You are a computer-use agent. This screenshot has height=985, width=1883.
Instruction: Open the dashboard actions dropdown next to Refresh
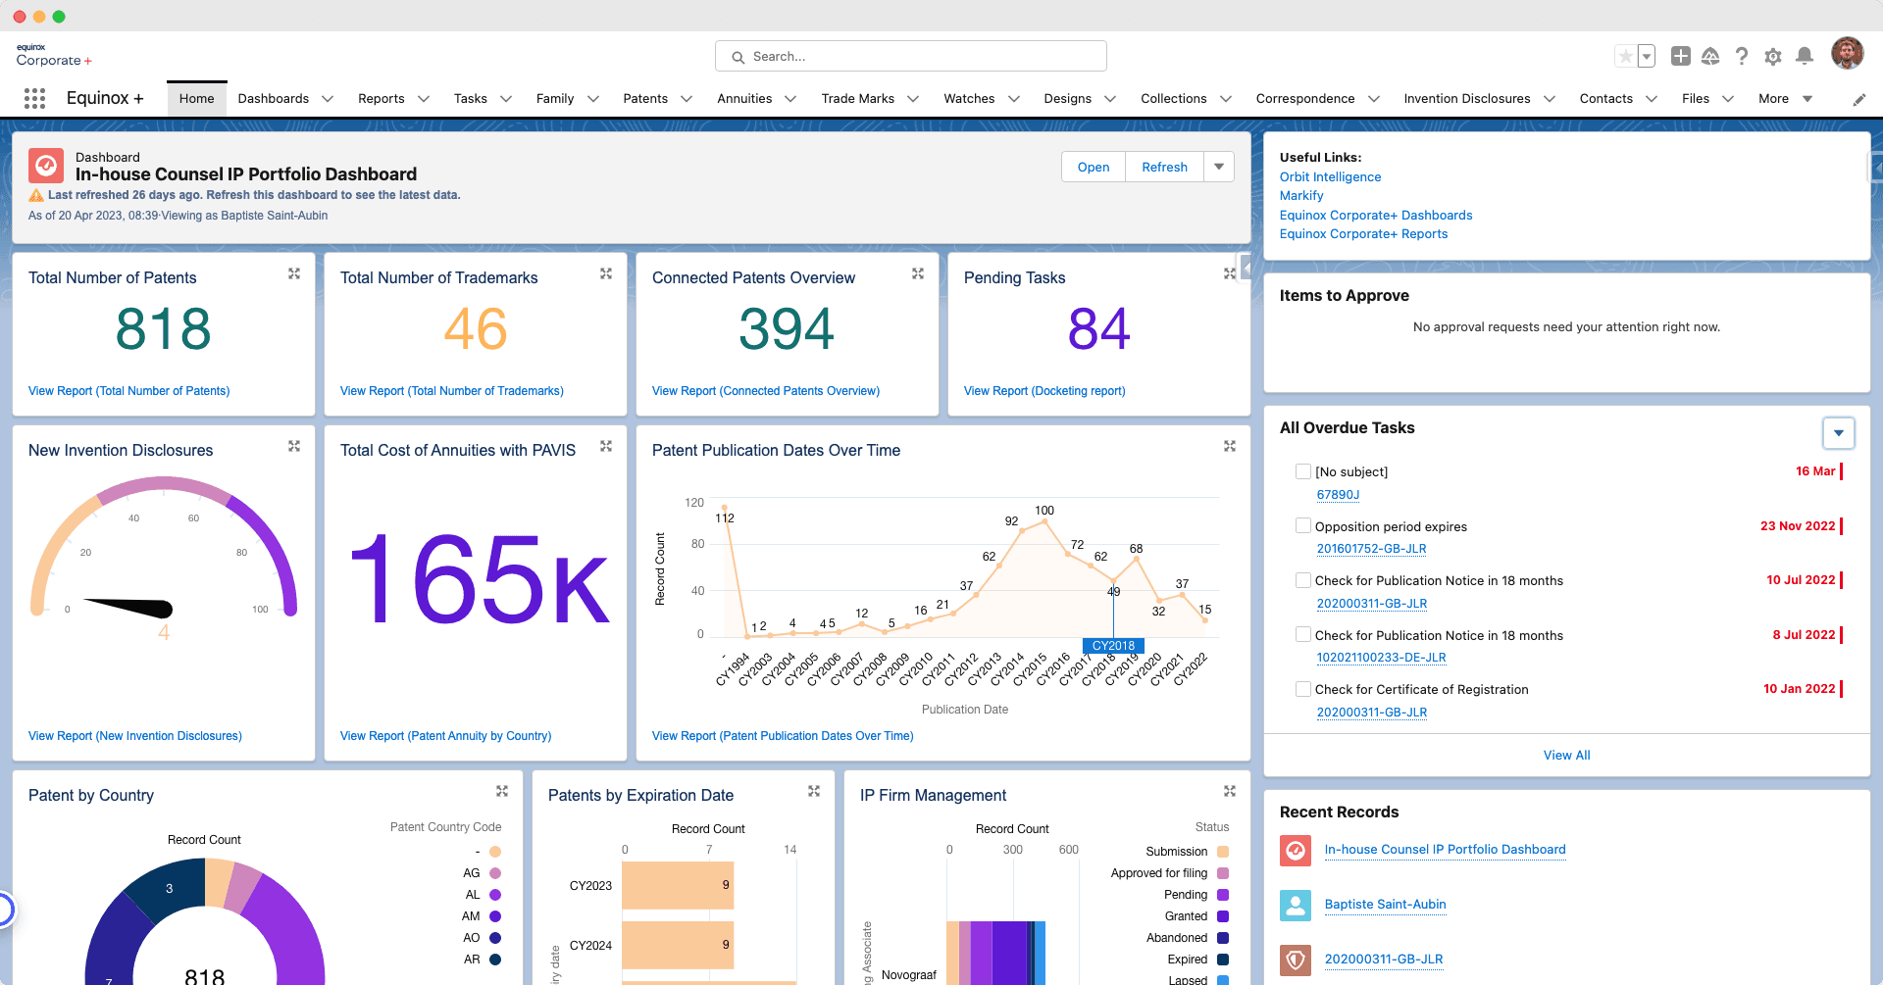[x=1219, y=167]
